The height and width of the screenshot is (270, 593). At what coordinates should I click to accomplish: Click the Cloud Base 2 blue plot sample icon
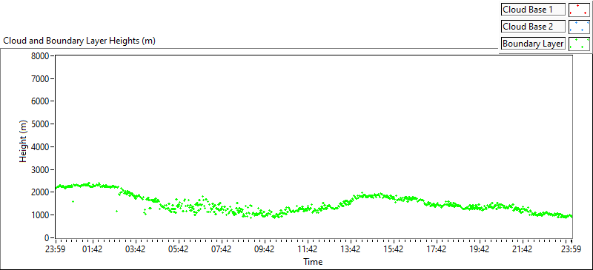coord(579,27)
